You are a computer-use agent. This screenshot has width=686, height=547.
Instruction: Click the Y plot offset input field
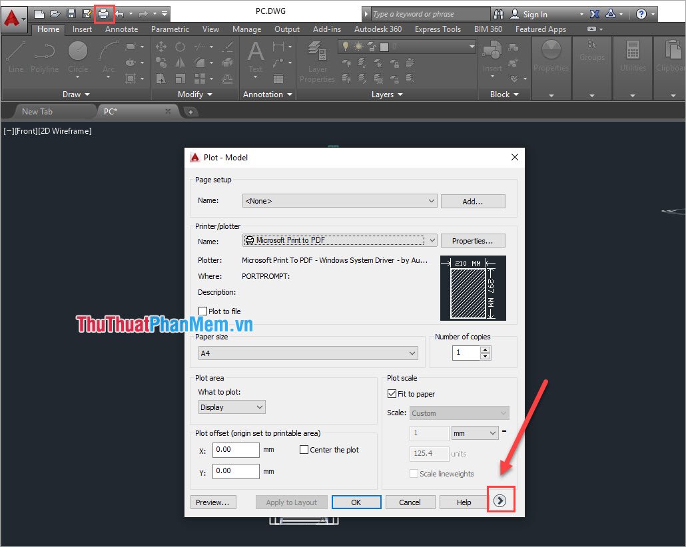click(236, 471)
